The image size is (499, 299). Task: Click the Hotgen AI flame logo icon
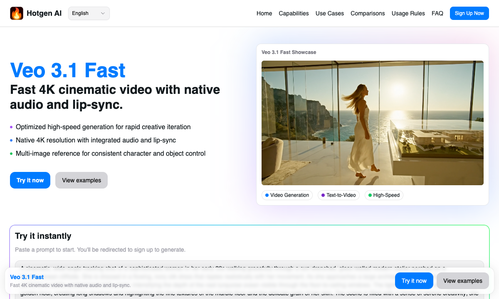point(17,13)
